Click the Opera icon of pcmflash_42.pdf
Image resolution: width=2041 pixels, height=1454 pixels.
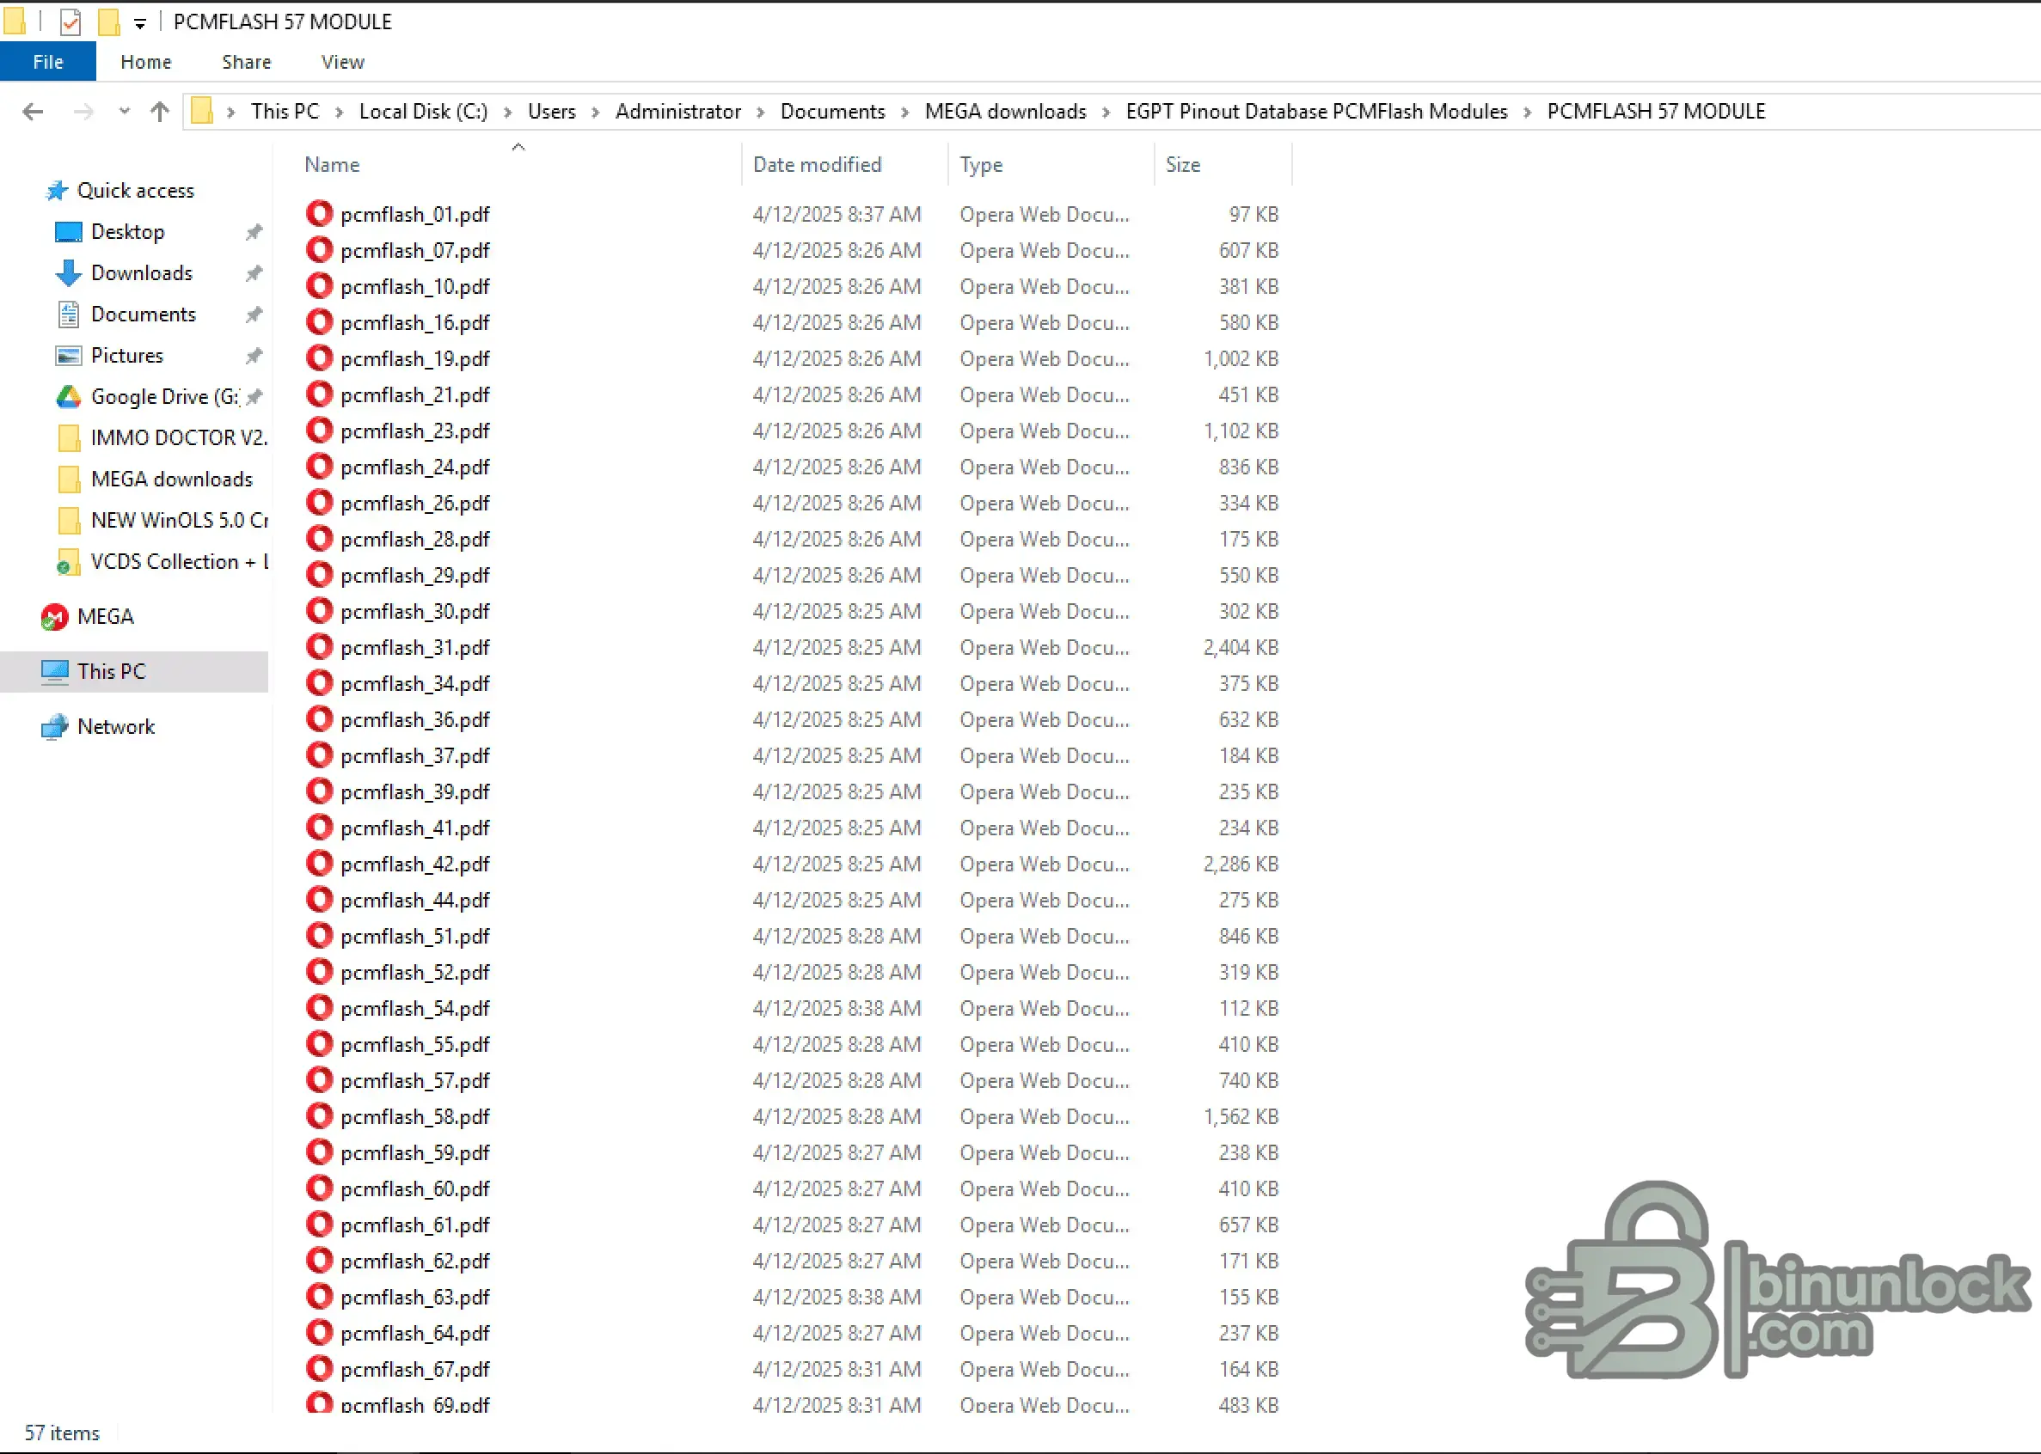click(x=319, y=864)
